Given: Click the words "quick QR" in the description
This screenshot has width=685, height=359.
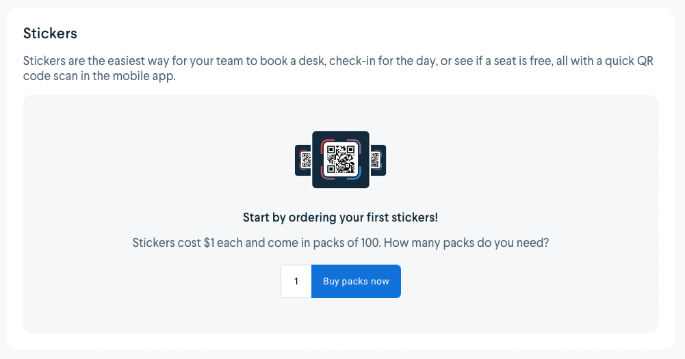Looking at the screenshot, I should [629, 61].
